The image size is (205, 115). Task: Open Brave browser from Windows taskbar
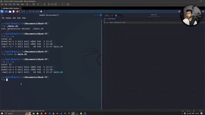tap(41, 113)
